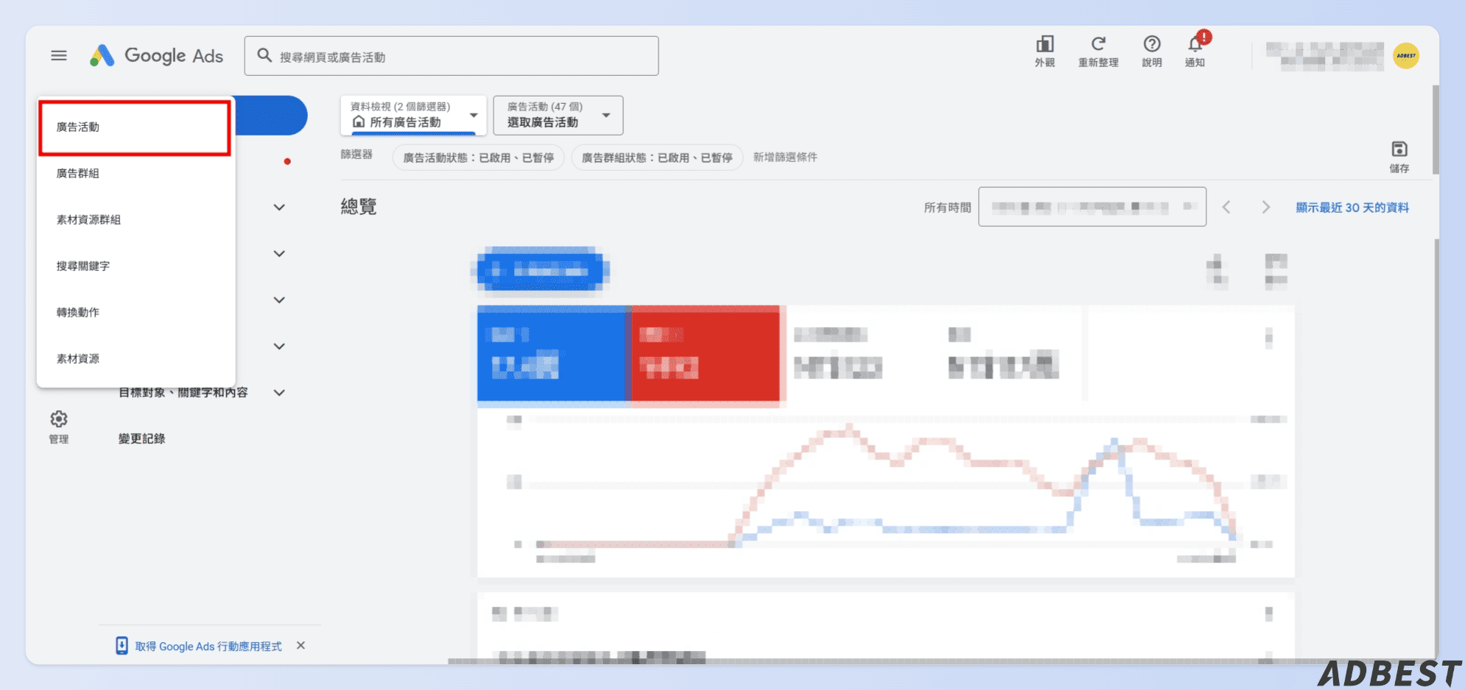Image resolution: width=1465 pixels, height=690 pixels.
Task: Click the Google Ads logo
Action: (156, 56)
